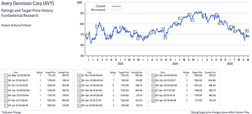Click closing price 186.79

(65, 90)
